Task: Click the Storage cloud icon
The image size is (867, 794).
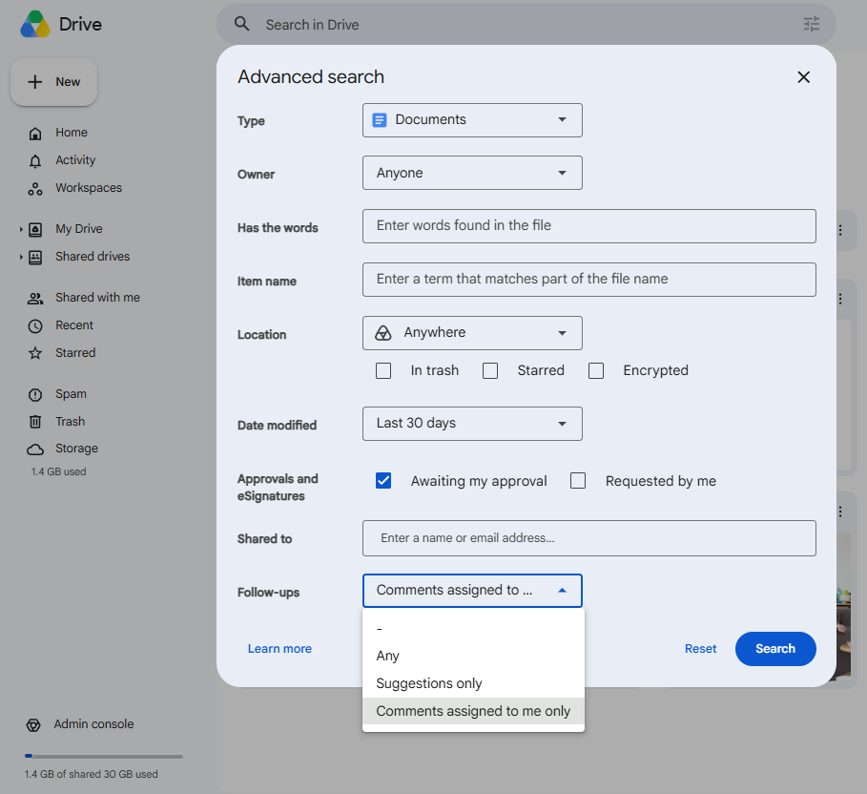Action: (35, 449)
